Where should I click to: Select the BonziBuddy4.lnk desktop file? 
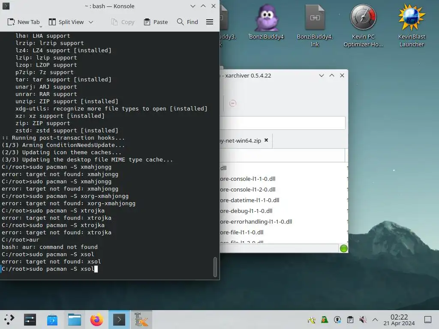pos(315,26)
